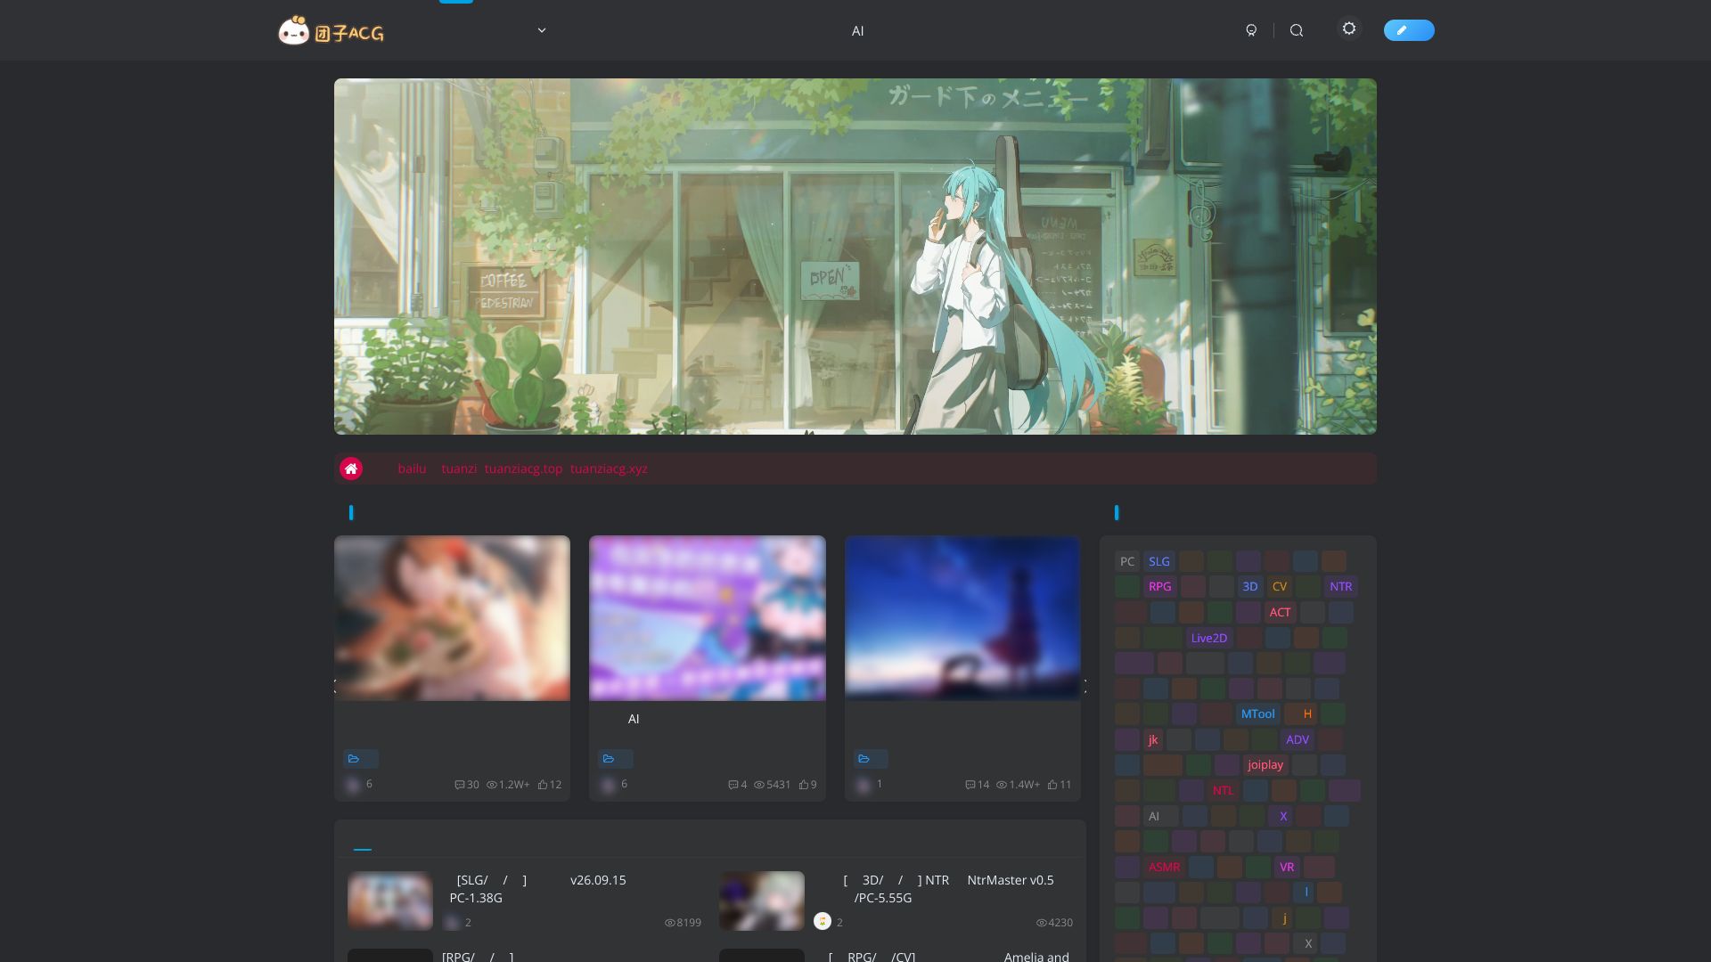This screenshot has width=1711, height=962.
Task: Click the award badge icon in header
Action: click(1251, 30)
